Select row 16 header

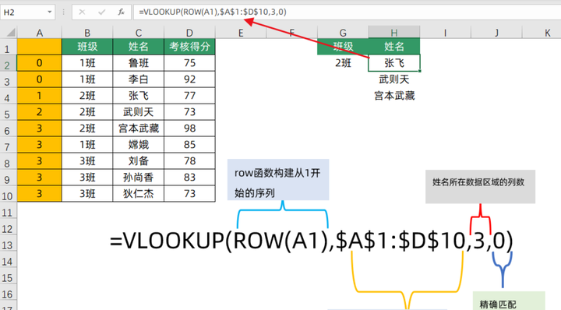(x=9, y=292)
